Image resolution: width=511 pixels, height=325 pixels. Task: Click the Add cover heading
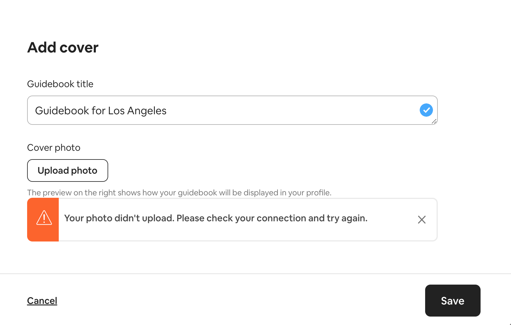(63, 47)
